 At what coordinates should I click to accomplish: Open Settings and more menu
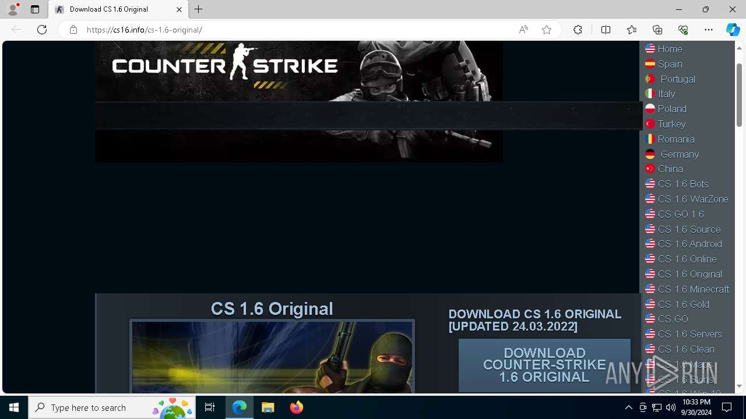(709, 30)
